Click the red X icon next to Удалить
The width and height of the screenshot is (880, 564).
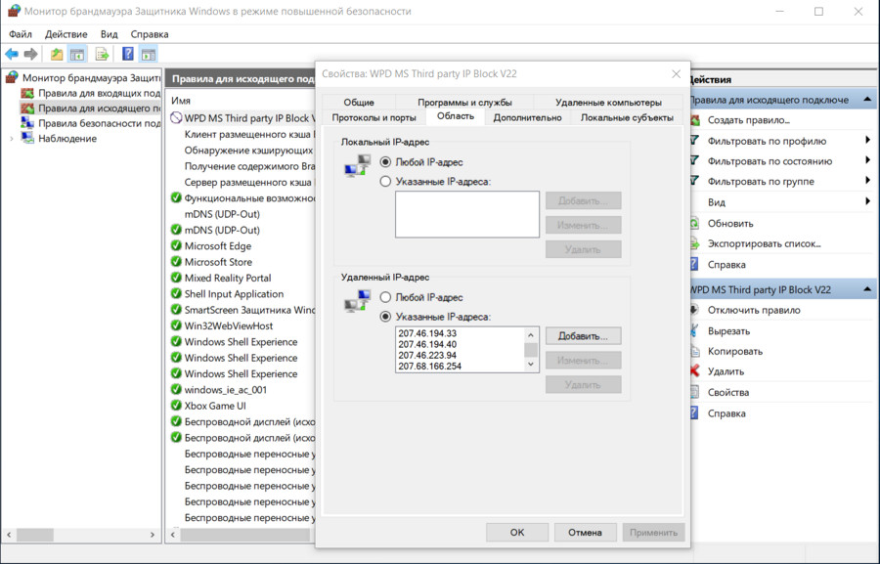click(x=695, y=370)
